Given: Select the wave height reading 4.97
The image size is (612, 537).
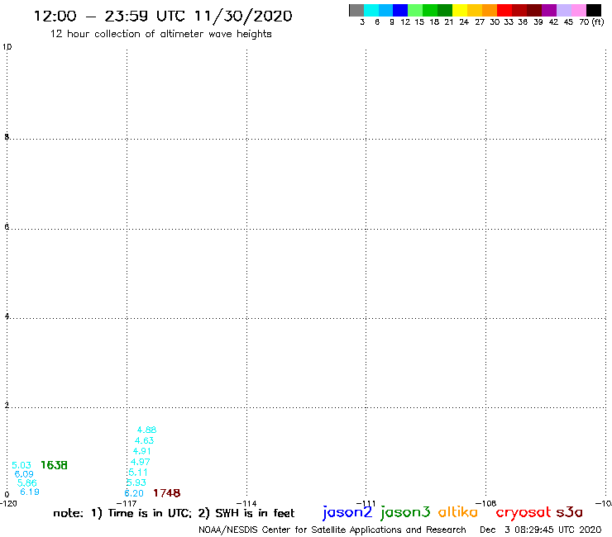Looking at the screenshot, I should click(140, 462).
